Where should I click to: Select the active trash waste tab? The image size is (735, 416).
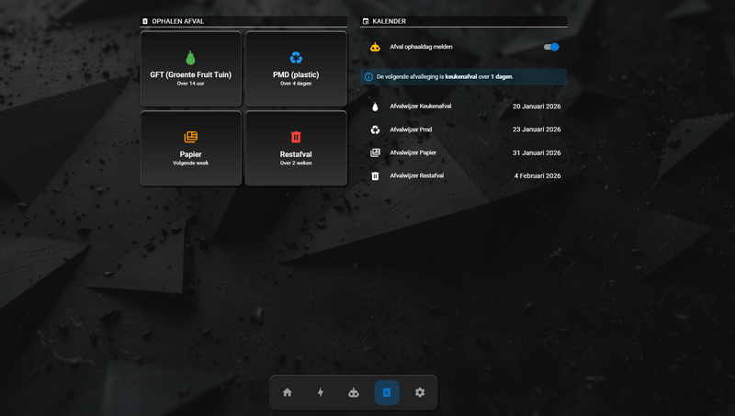tap(387, 392)
